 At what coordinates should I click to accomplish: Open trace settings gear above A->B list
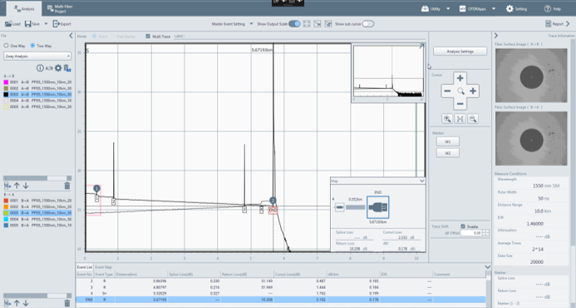coord(58,68)
